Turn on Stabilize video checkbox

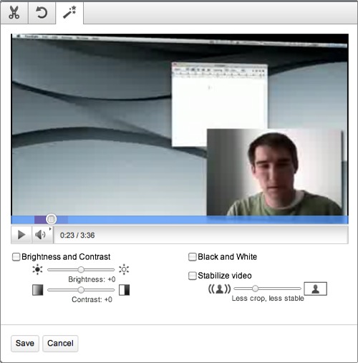click(x=193, y=276)
